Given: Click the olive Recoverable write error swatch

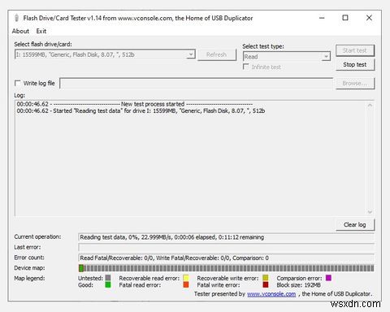Looking at the screenshot, I should pyautogui.click(x=266, y=278).
